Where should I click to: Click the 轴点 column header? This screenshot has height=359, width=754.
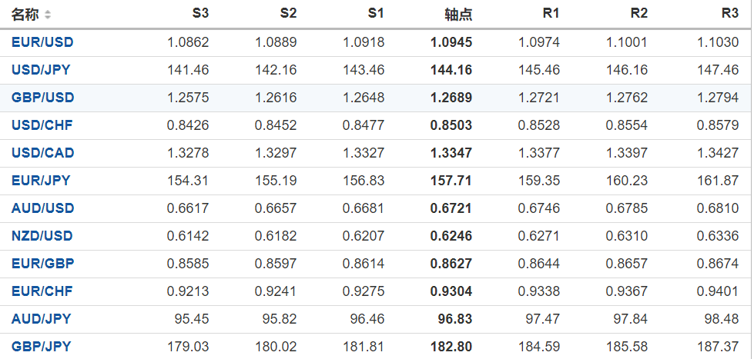(x=458, y=15)
